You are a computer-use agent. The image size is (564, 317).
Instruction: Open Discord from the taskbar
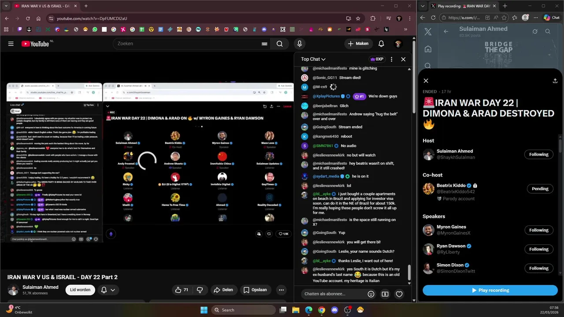pos(334,310)
